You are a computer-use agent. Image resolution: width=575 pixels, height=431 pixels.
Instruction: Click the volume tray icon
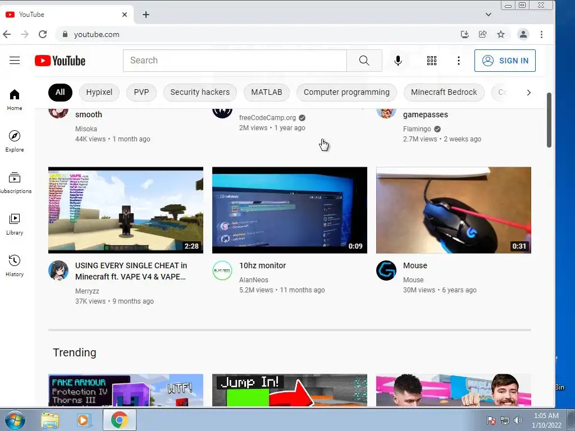[518, 420]
